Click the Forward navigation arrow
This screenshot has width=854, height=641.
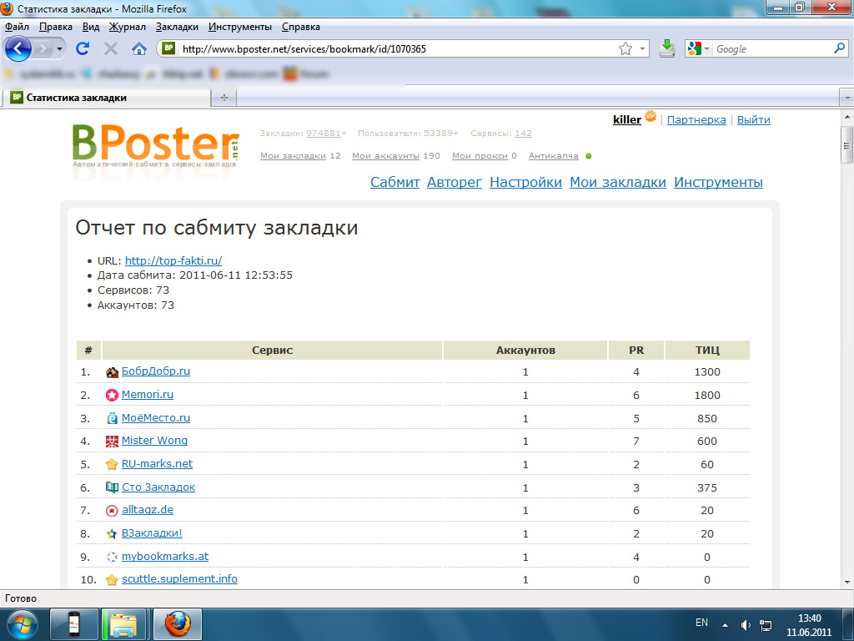43,49
